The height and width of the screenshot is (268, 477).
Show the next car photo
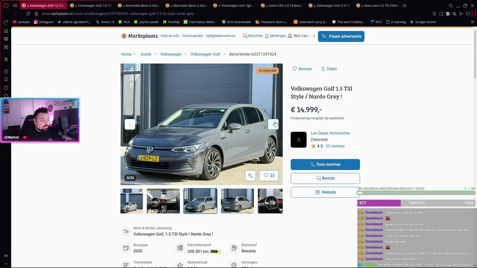[273, 124]
